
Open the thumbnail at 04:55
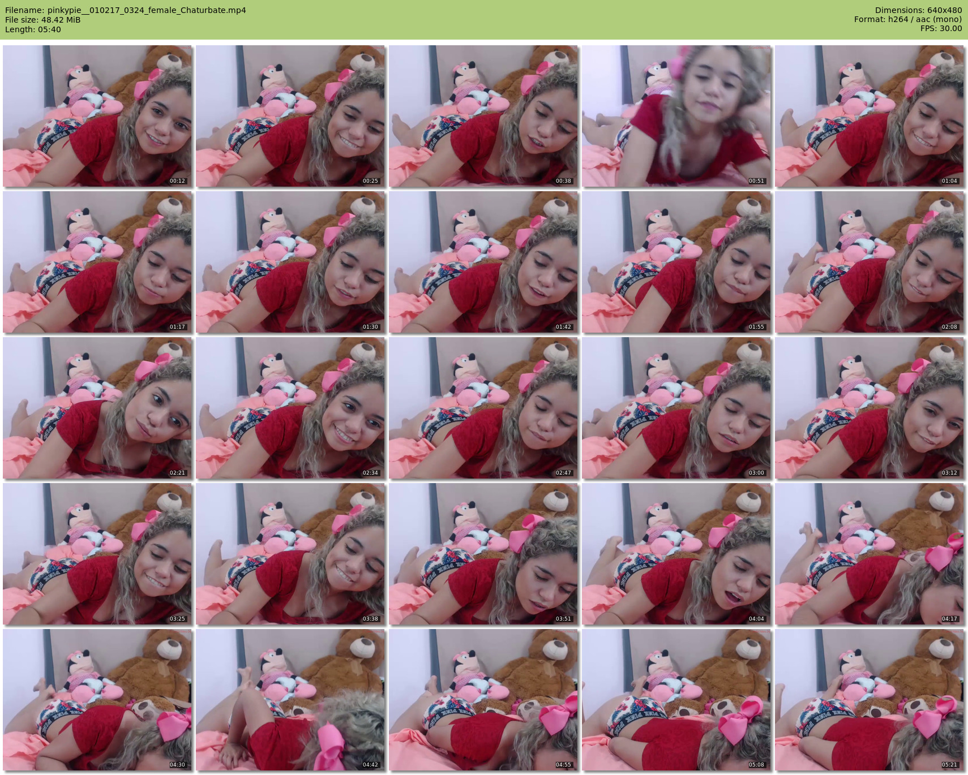(x=483, y=700)
